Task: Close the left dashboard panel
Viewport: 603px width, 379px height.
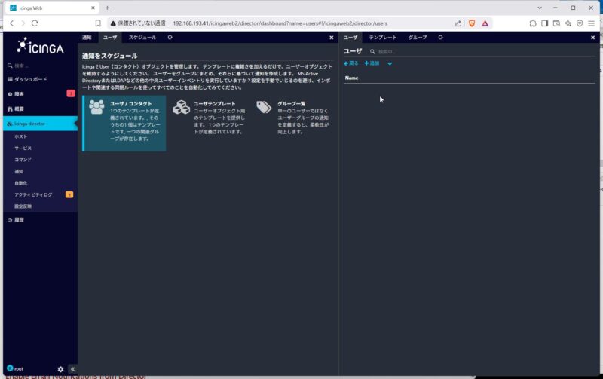Action: coord(332,37)
